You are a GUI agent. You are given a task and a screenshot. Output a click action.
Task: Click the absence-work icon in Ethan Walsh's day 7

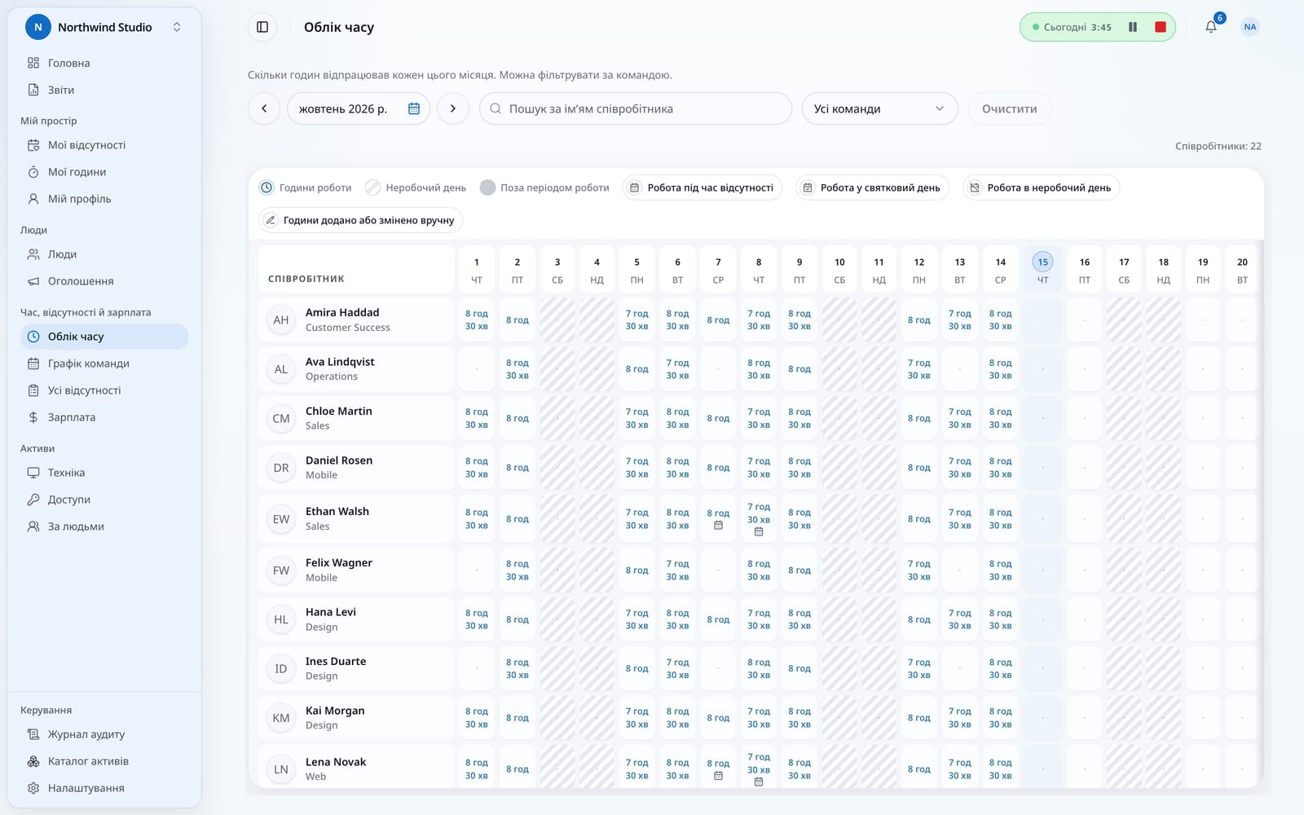coord(718,526)
